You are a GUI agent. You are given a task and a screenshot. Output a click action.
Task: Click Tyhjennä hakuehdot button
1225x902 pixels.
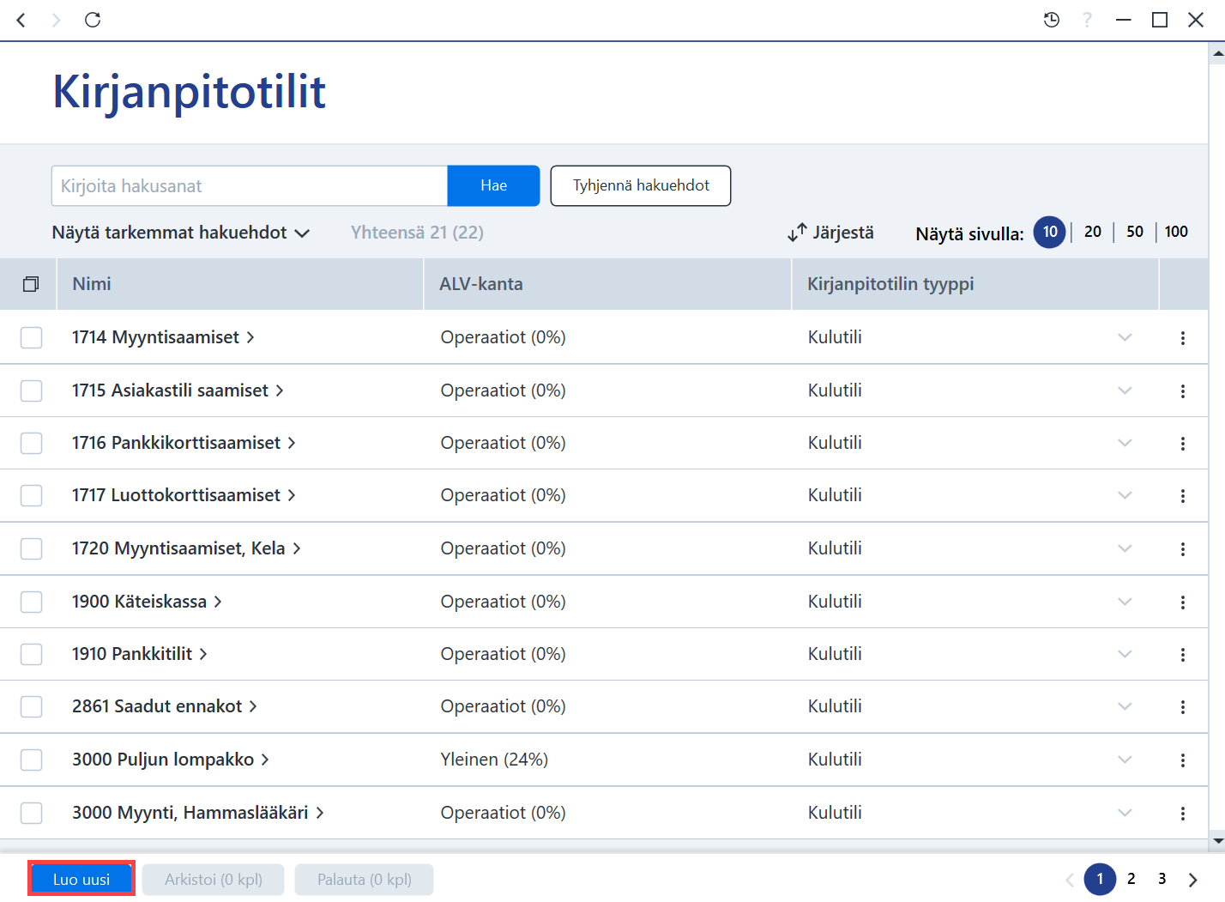coord(641,185)
